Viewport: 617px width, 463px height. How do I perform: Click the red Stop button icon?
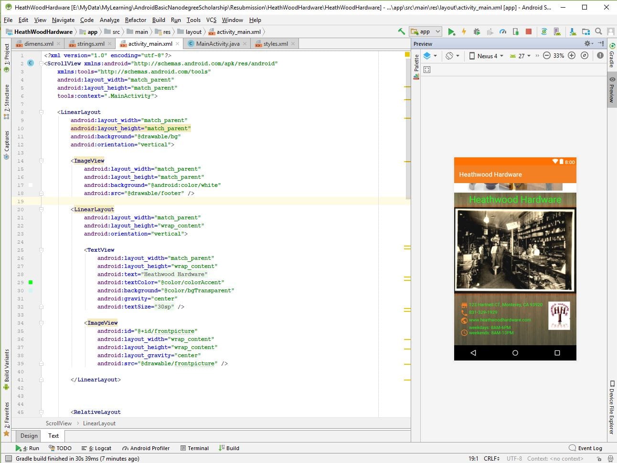[528, 31]
